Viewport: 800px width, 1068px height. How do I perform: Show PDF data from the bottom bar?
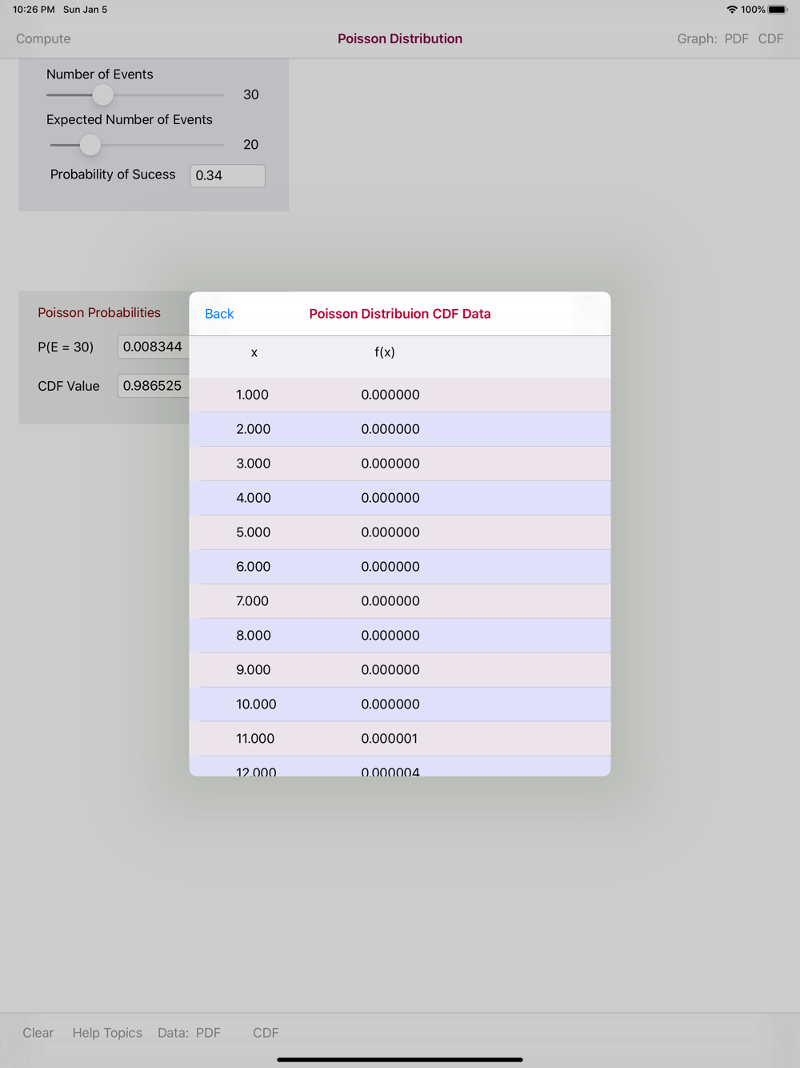pyautogui.click(x=208, y=1033)
